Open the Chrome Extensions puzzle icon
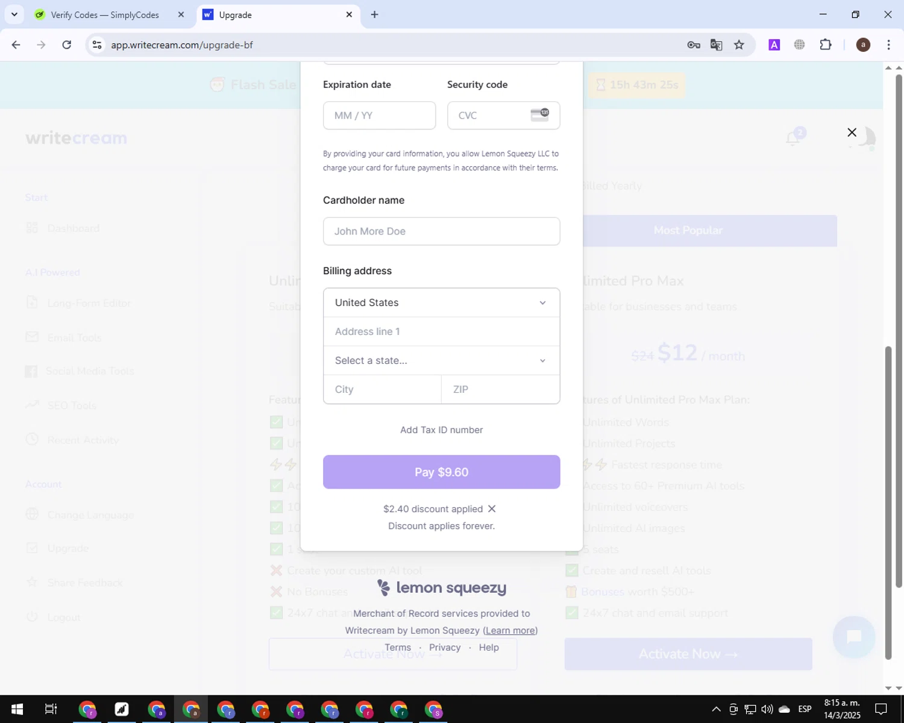 click(826, 45)
